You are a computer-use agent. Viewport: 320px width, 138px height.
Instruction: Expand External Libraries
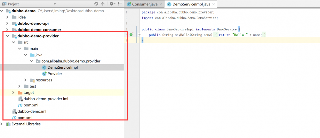click(x=2, y=124)
